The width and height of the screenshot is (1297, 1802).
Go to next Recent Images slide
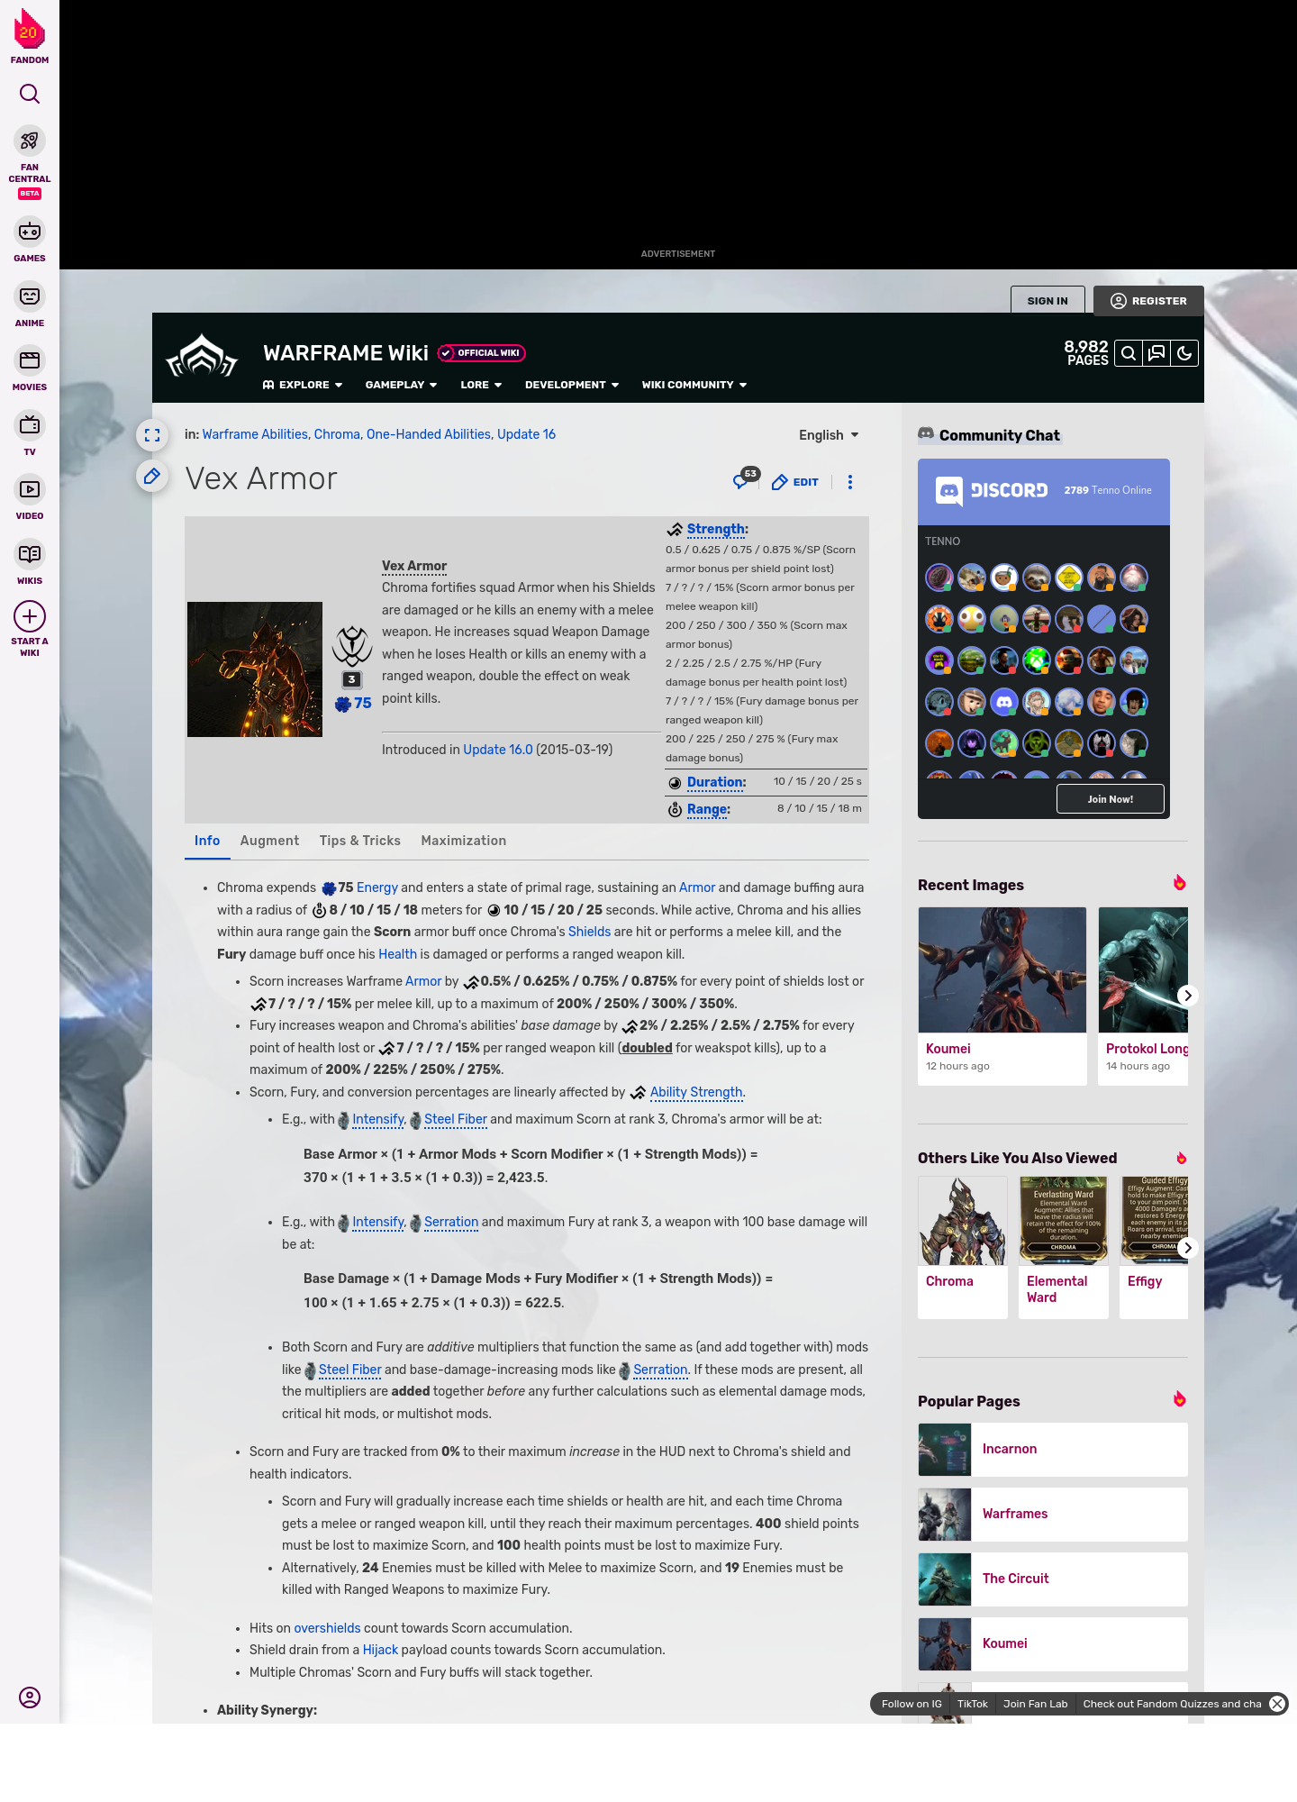[x=1187, y=996]
